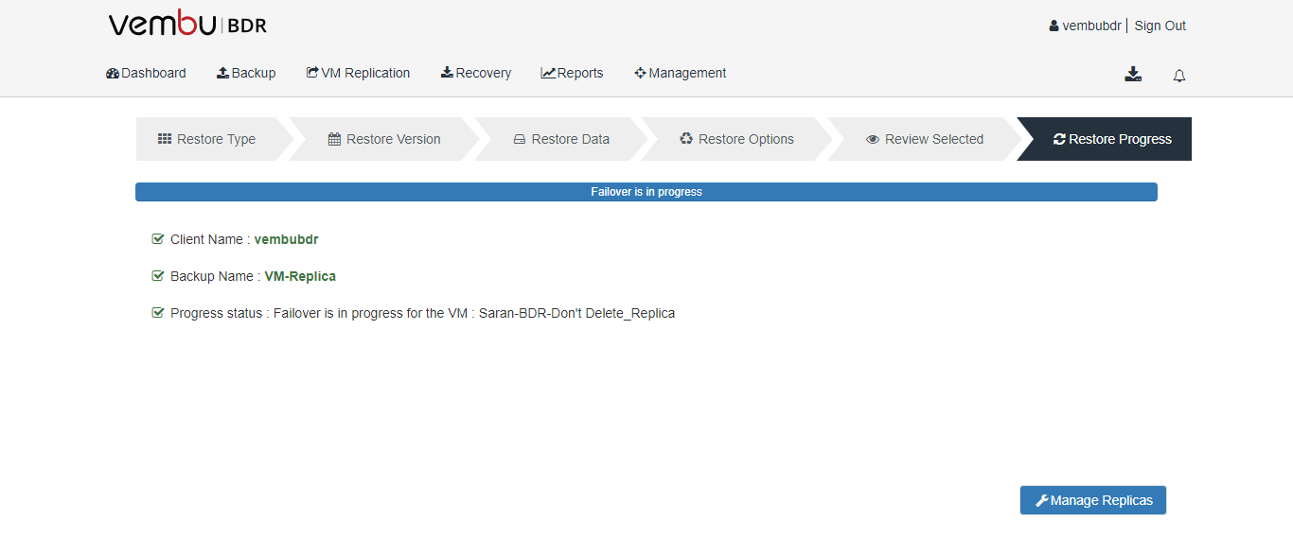Click the vembubdr username link
The height and width of the screenshot is (538, 1293).
click(1091, 26)
